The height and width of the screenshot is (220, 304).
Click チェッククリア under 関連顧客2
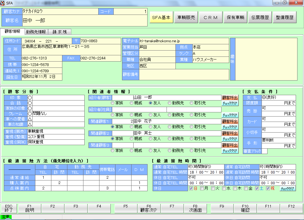[x=230, y=139]
